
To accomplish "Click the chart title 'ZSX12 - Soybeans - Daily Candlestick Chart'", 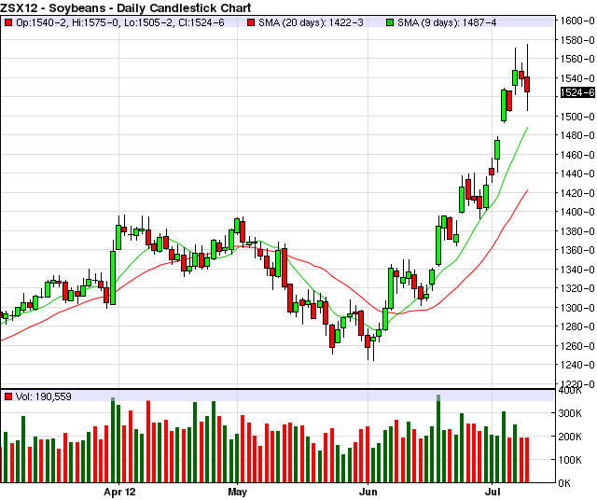I will pos(126,7).
